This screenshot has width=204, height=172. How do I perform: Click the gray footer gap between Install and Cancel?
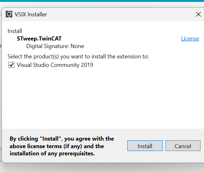164,146
